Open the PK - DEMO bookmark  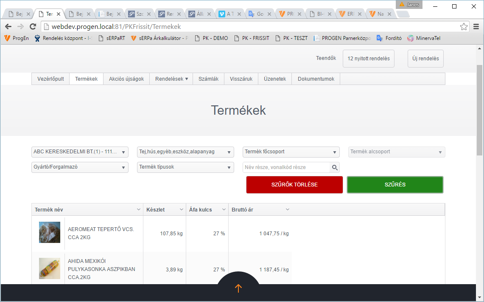tap(211, 38)
